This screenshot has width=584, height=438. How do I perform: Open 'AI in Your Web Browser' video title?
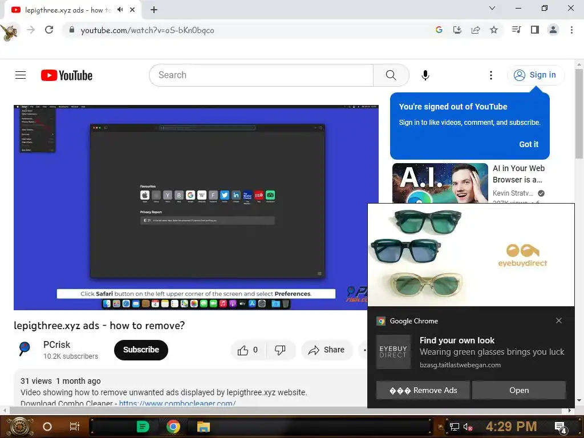[x=519, y=174]
